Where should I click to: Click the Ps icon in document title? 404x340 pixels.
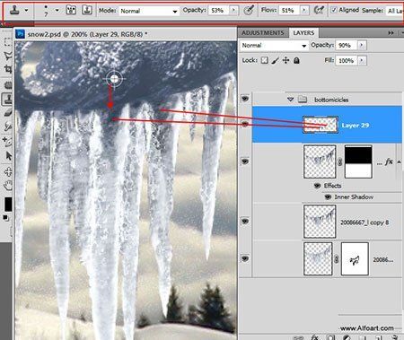coord(21,34)
